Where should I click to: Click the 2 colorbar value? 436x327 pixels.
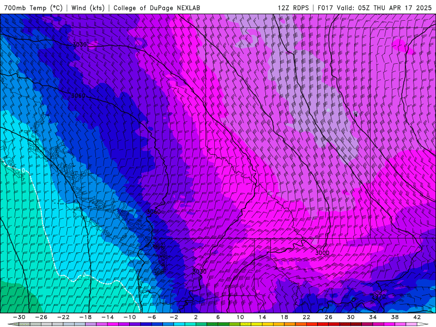click(x=196, y=317)
